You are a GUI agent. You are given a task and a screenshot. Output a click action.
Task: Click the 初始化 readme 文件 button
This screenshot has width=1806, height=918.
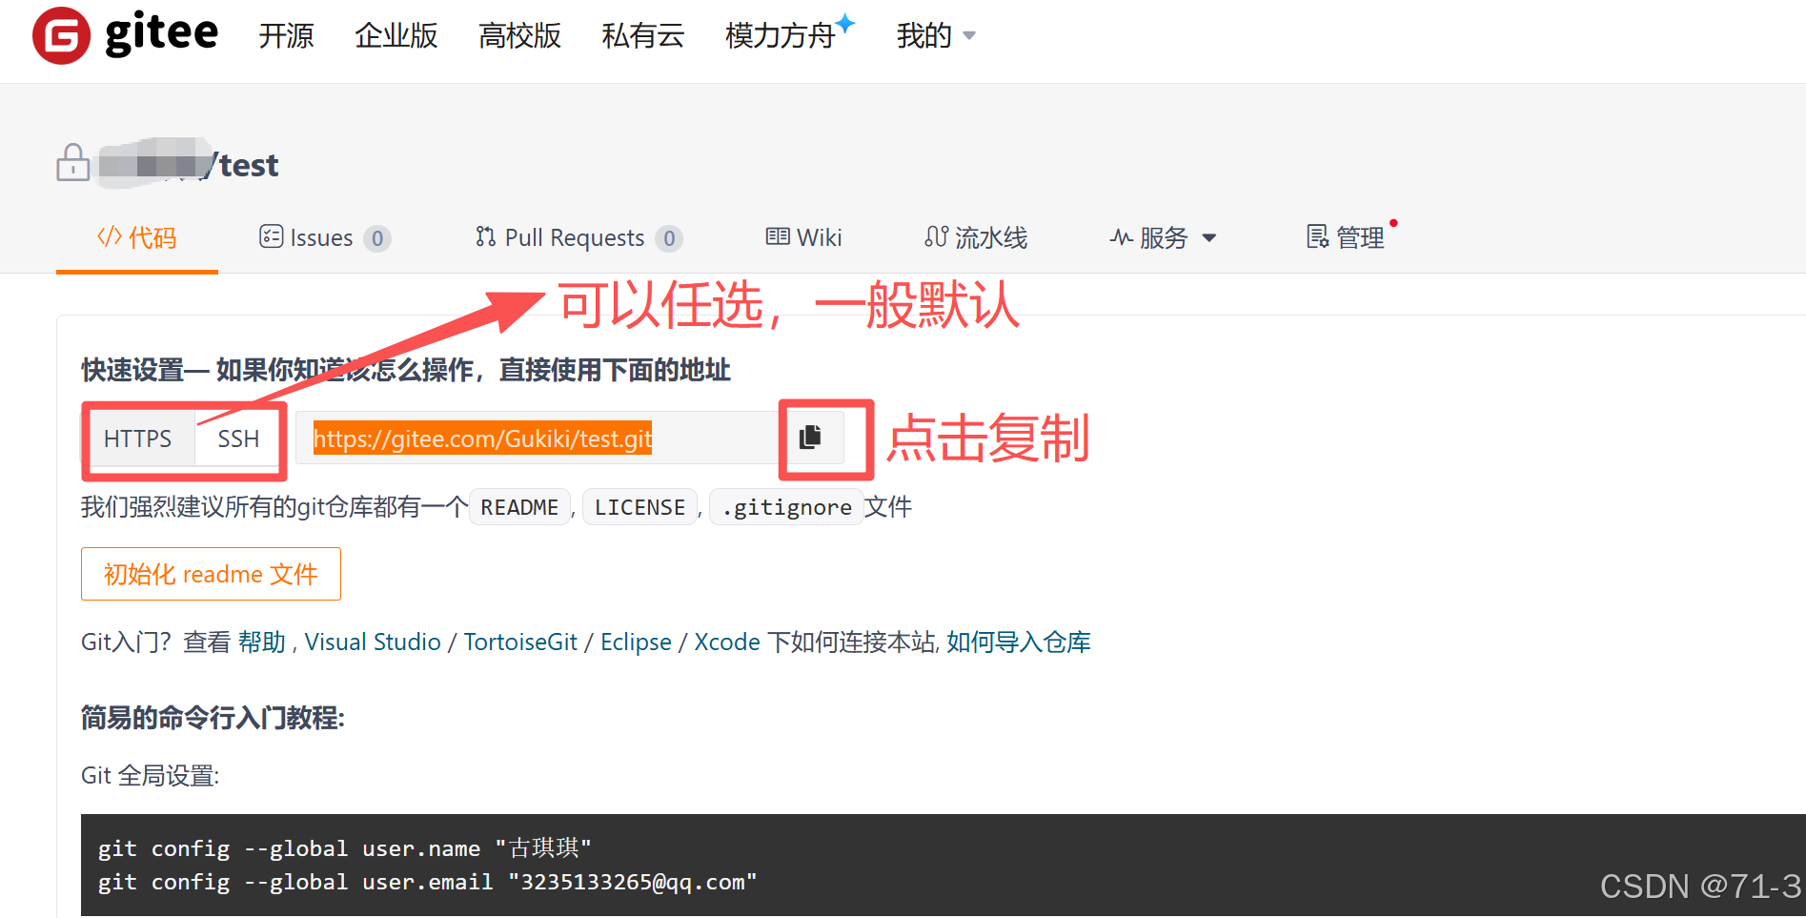(211, 574)
